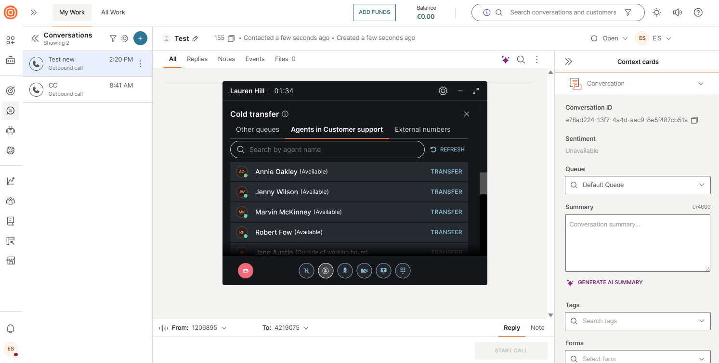
Task: Toggle the light/dark theme sun icon
Action: [x=657, y=13]
